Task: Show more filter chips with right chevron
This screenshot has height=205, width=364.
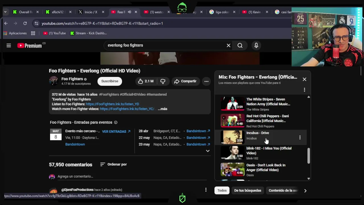Action: point(305,191)
